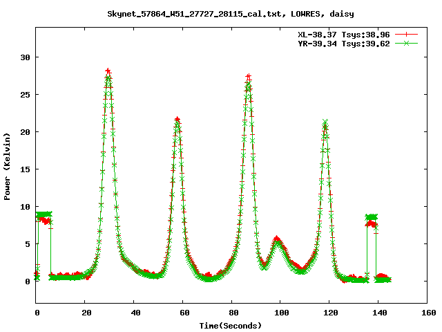Click the first peak's top near 30 seconds
Viewport: 442px width, 332px height.
point(108,71)
